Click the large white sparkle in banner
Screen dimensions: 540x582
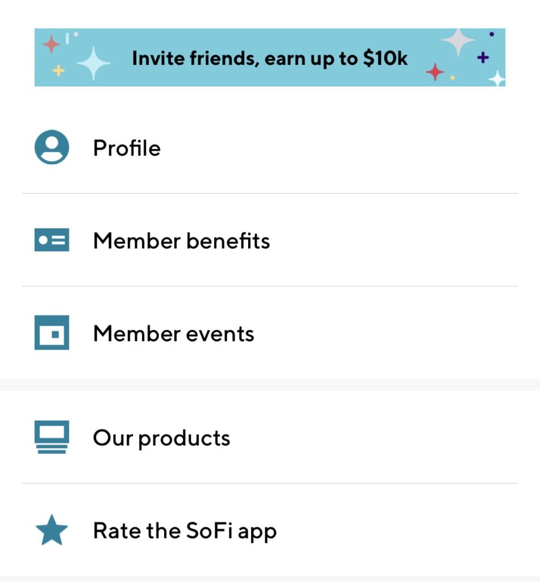(93, 63)
